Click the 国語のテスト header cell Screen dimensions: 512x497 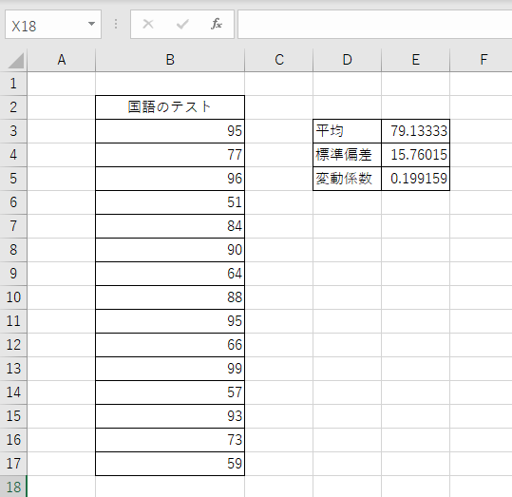click(x=170, y=107)
